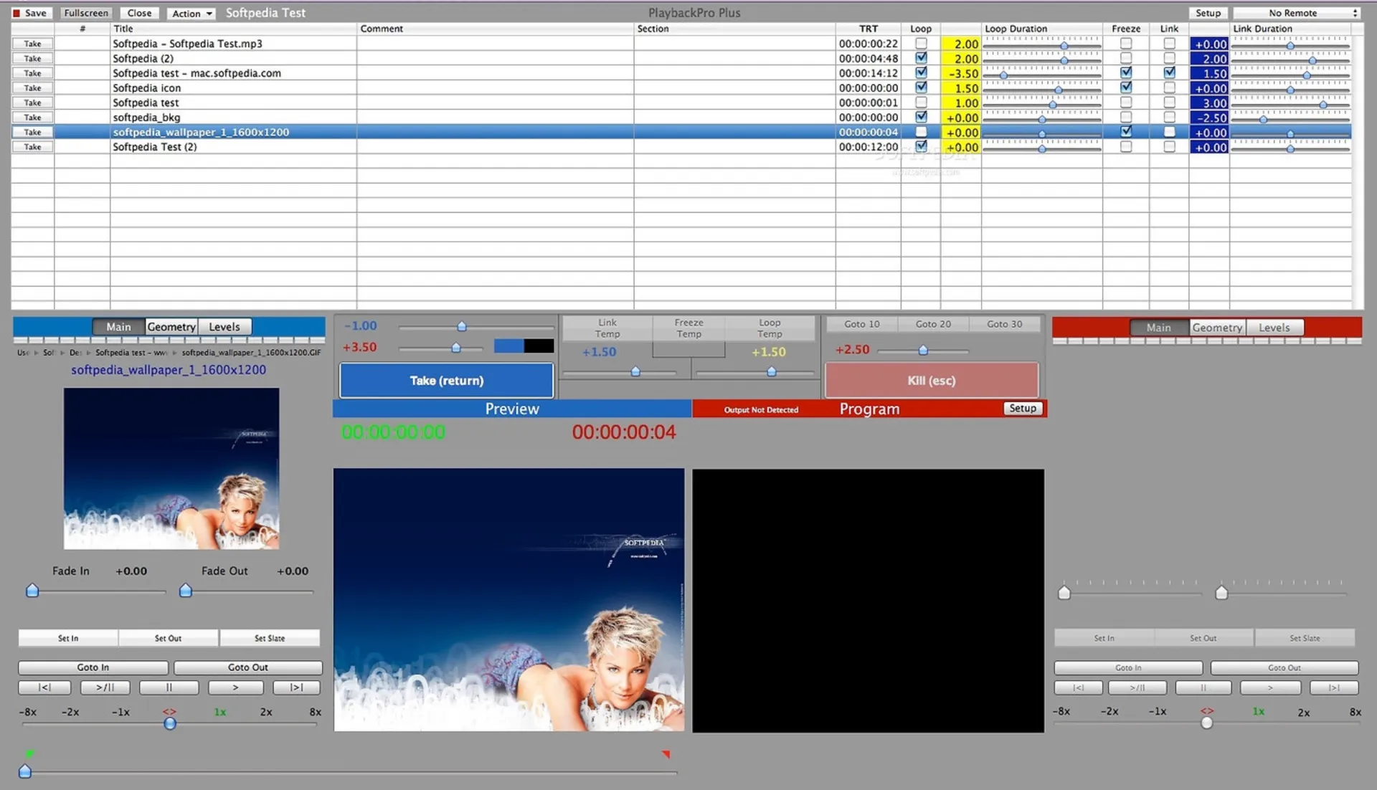This screenshot has height=790, width=1377.
Task: Jump to clip start in left panel
Action: [x=44, y=687]
